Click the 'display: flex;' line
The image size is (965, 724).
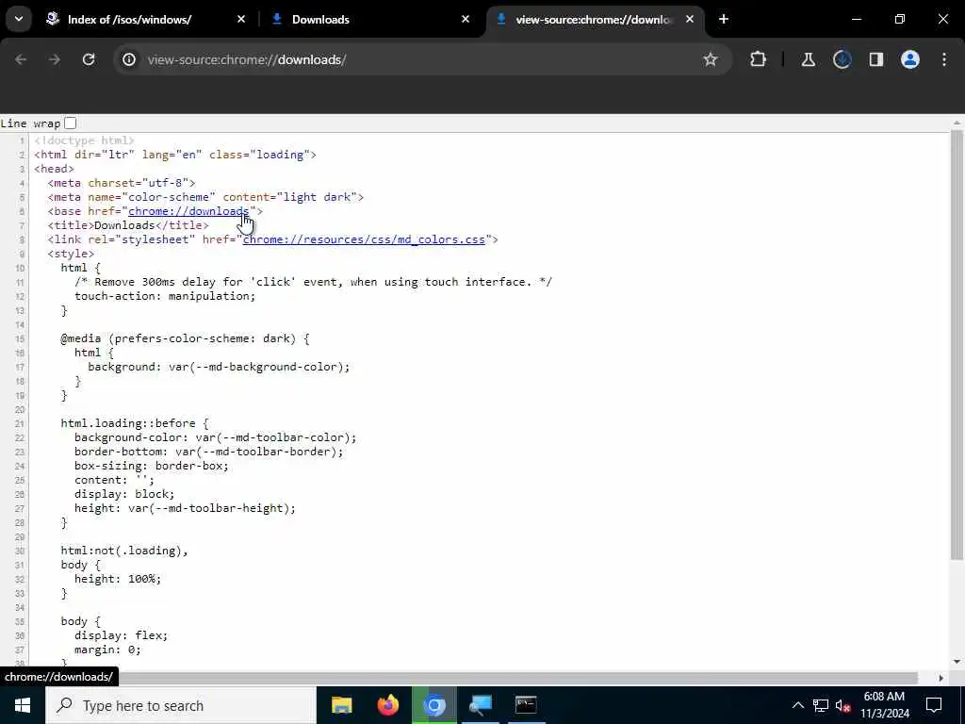[x=122, y=635]
